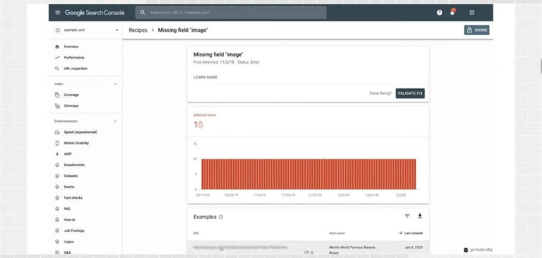The width and height of the screenshot is (542, 258).
Task: Click the FAQ layers icon
Action: 57,209
